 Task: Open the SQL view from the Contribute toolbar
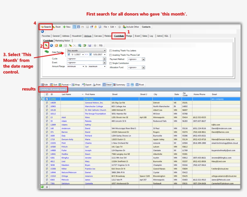pos(101,45)
